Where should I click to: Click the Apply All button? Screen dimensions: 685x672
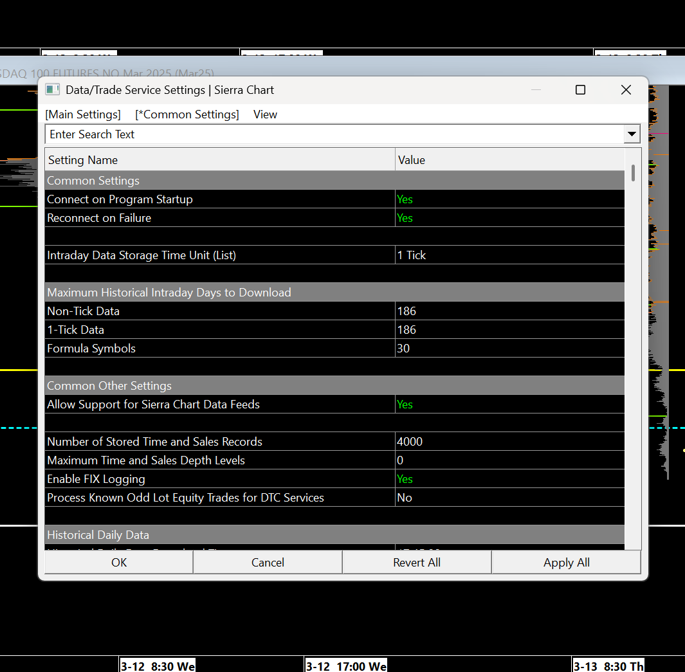click(x=566, y=563)
